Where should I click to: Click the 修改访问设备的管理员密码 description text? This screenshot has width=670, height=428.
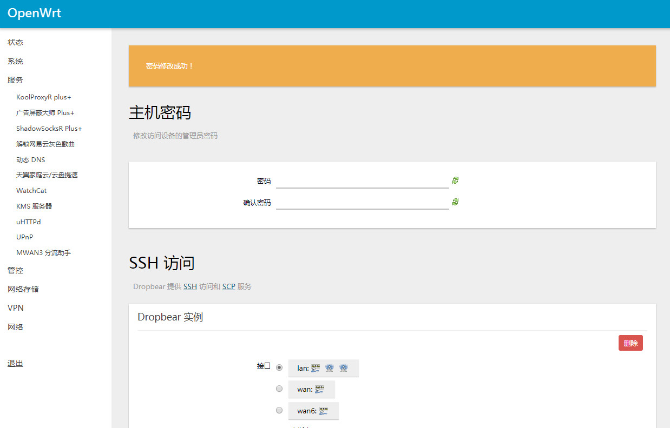coord(175,136)
